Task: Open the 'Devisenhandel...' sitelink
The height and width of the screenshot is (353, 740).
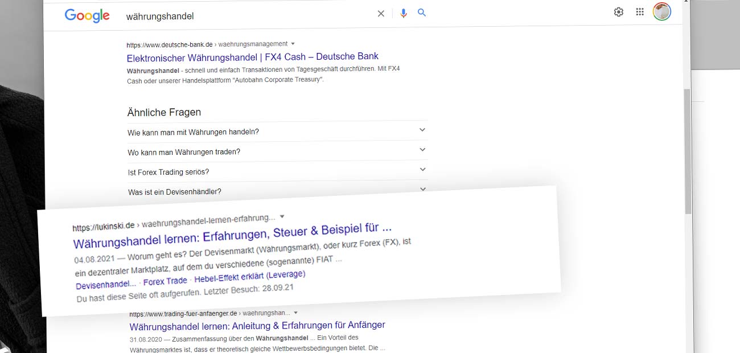Action: pos(106,285)
